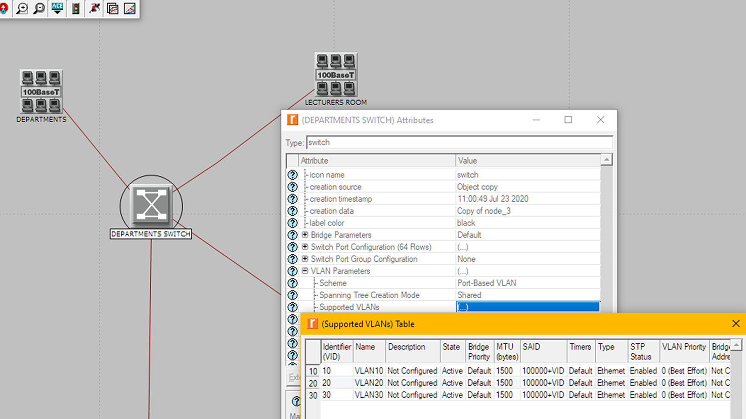Select the DEPARTMENTS 100BaseT LAN node

pos(41,92)
